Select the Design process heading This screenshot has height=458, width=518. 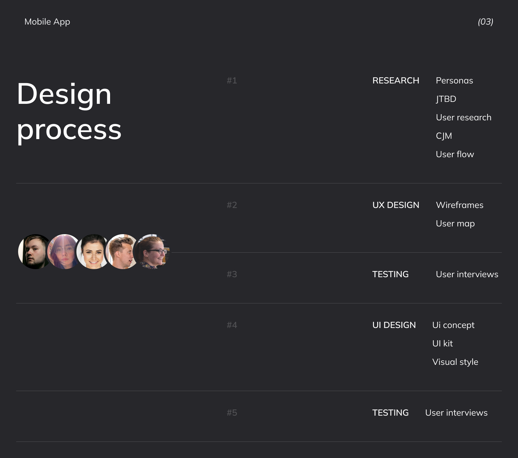tap(69, 111)
